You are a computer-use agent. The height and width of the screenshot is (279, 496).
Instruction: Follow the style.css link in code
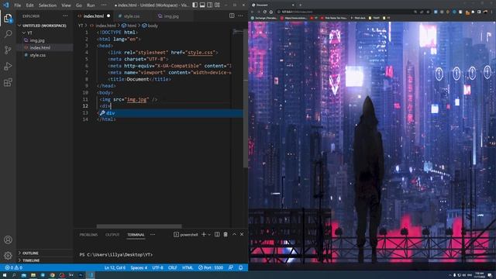tap(200, 53)
